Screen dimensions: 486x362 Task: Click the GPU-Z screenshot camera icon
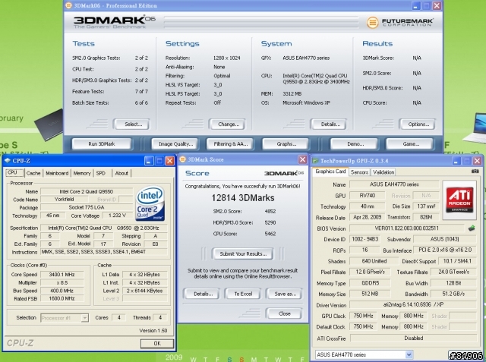click(475, 172)
